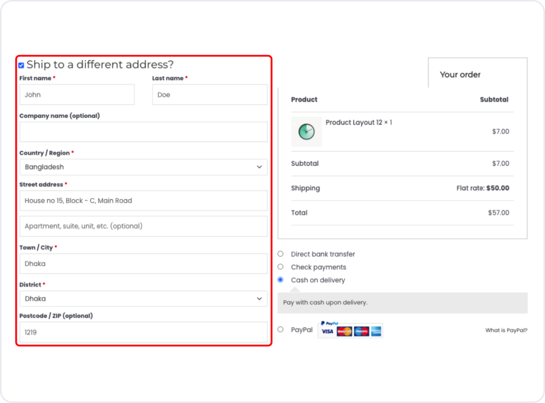Click the Product Layout 12 product name
Image resolution: width=545 pixels, height=403 pixels.
[358, 123]
